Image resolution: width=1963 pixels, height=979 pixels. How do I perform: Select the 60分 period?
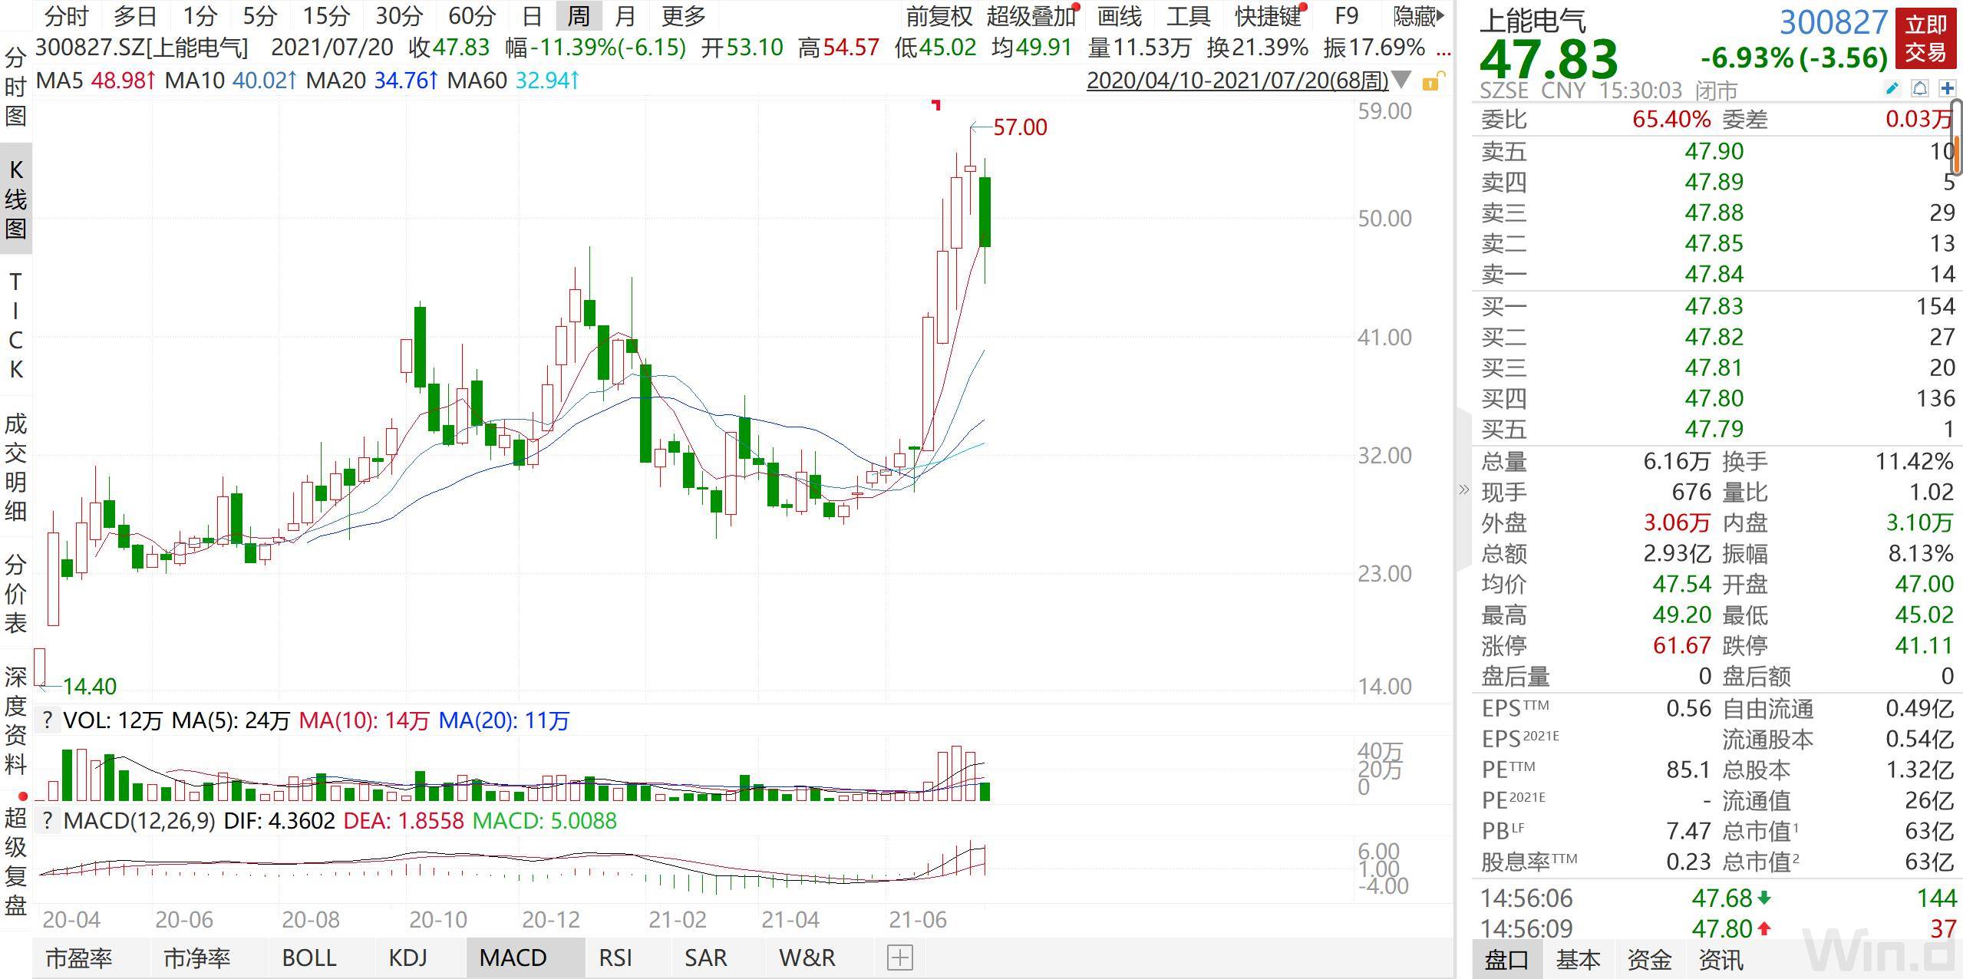[472, 15]
